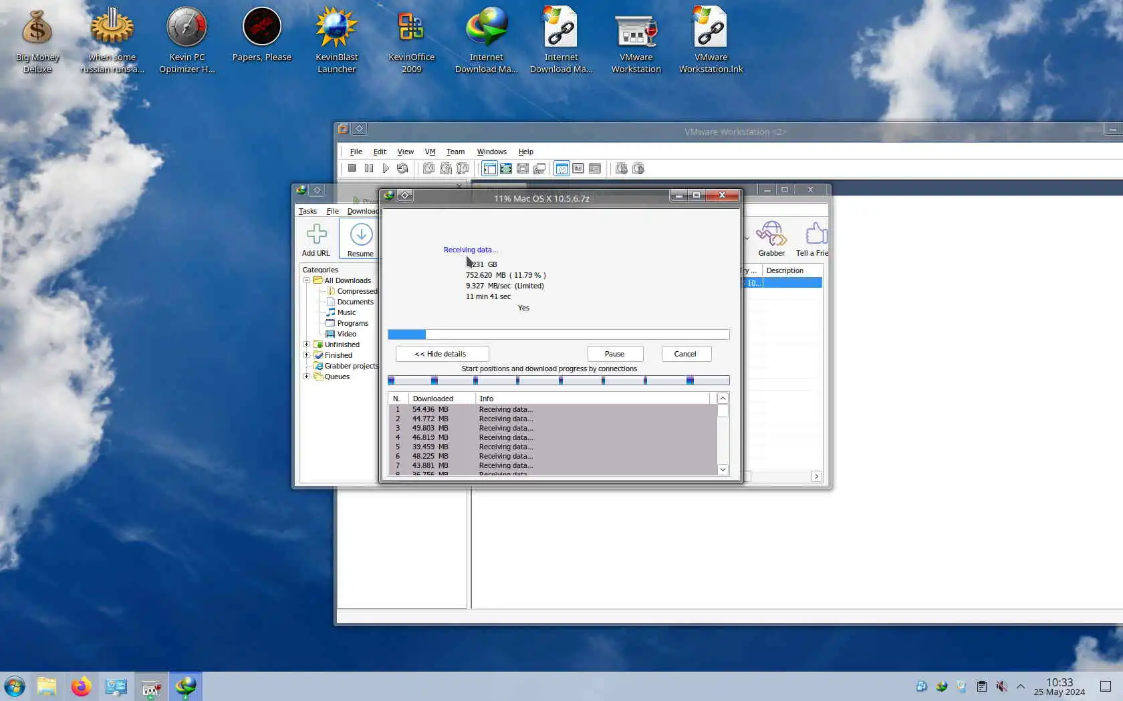Click the Windows Start button
The image size is (1123, 701).
click(x=15, y=686)
